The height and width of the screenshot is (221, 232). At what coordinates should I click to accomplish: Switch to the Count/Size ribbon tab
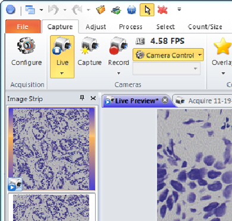(x=205, y=27)
